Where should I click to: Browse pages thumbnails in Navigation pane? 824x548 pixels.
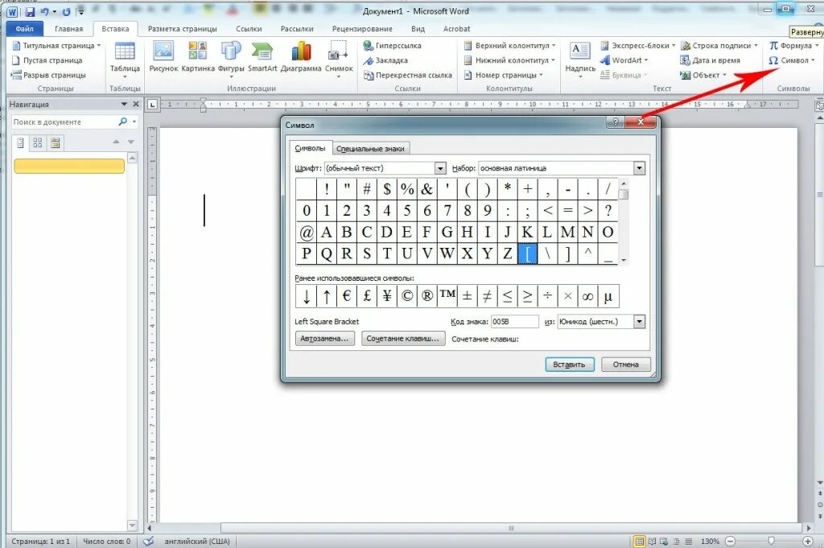click(x=37, y=143)
